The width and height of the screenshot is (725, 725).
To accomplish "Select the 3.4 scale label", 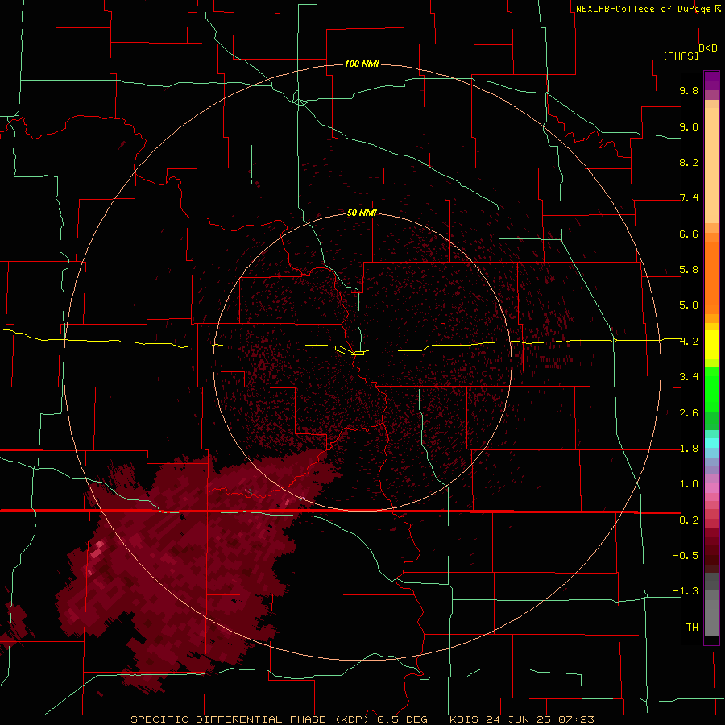I will 689,377.
